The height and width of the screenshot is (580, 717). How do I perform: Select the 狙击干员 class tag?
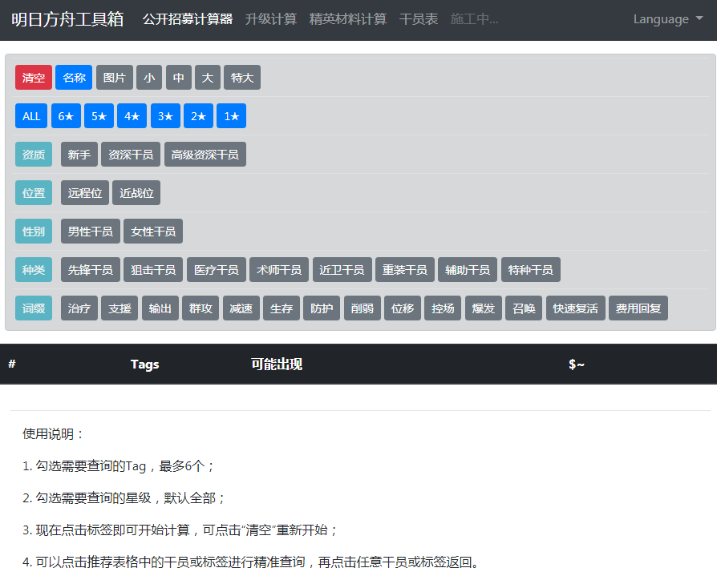point(153,270)
